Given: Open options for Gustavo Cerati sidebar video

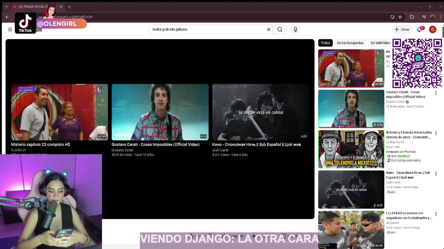Looking at the screenshot, I should (x=436, y=93).
